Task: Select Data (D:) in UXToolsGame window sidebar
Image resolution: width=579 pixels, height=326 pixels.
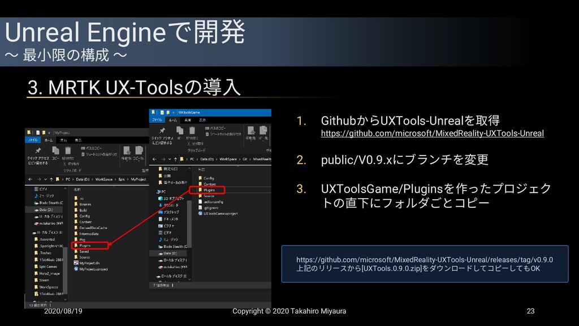Action: pos(168,253)
